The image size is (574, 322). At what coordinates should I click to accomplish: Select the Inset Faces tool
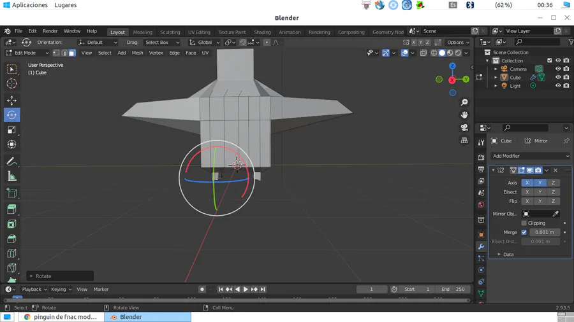click(x=11, y=224)
